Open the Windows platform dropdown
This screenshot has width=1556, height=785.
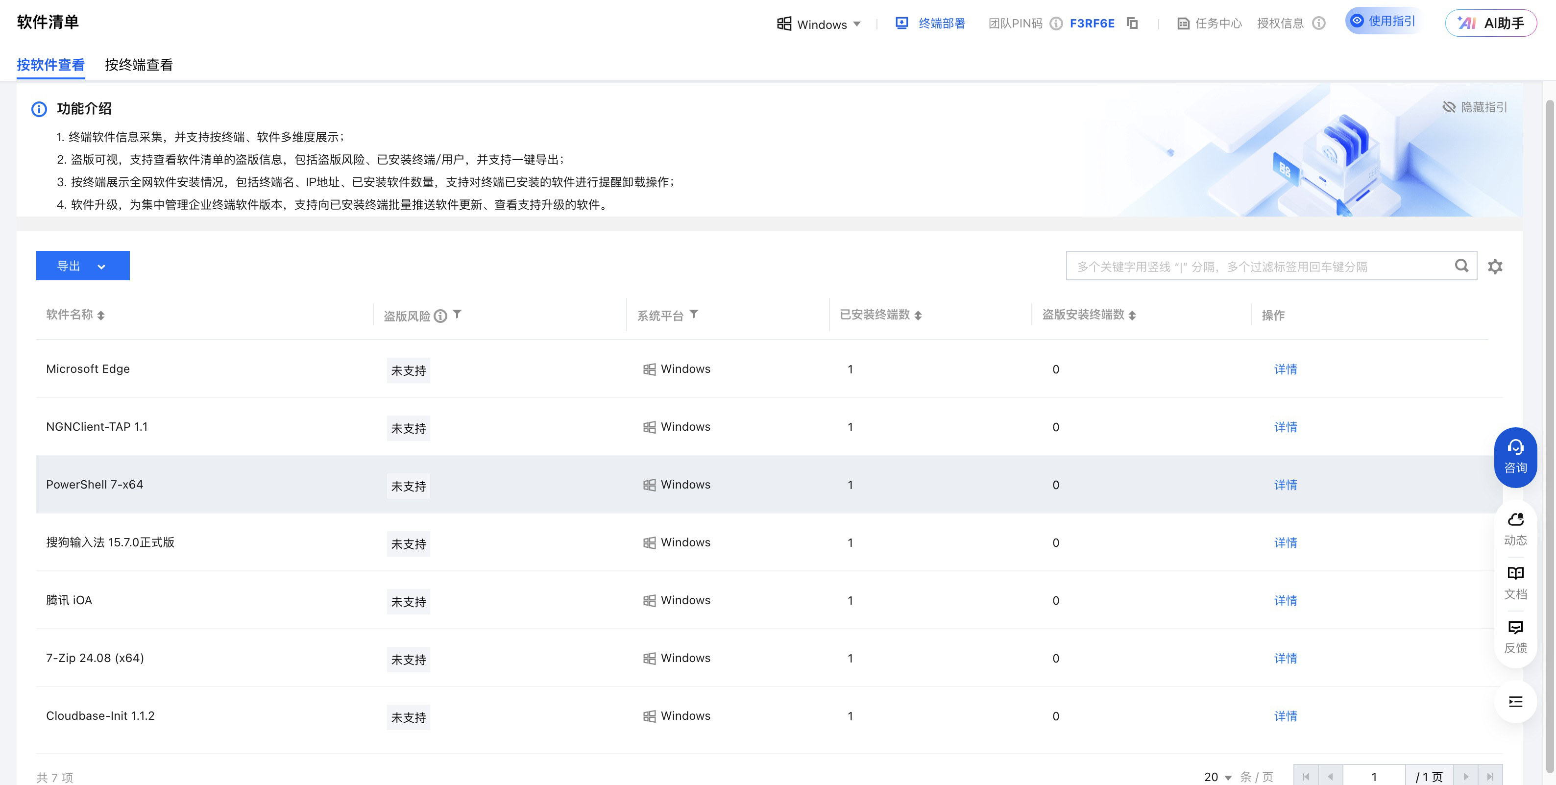tap(819, 24)
